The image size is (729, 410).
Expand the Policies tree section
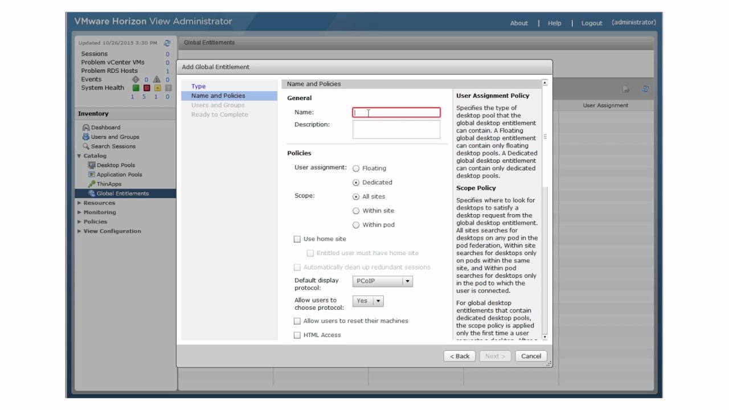(x=79, y=222)
